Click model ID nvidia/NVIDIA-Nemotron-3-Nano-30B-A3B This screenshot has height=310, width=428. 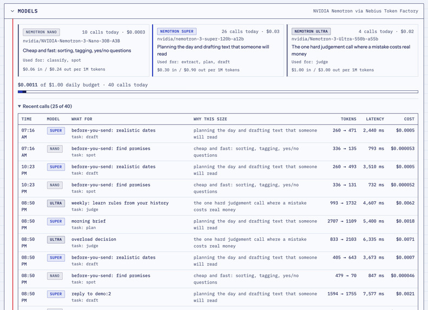(71, 41)
